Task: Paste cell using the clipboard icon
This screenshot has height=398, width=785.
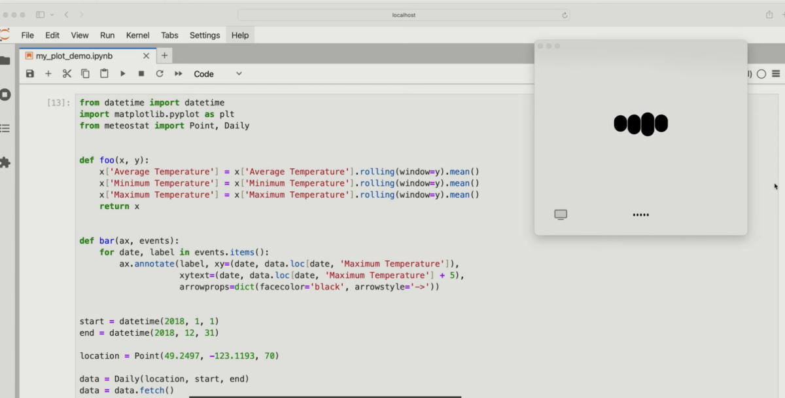Action: click(104, 74)
